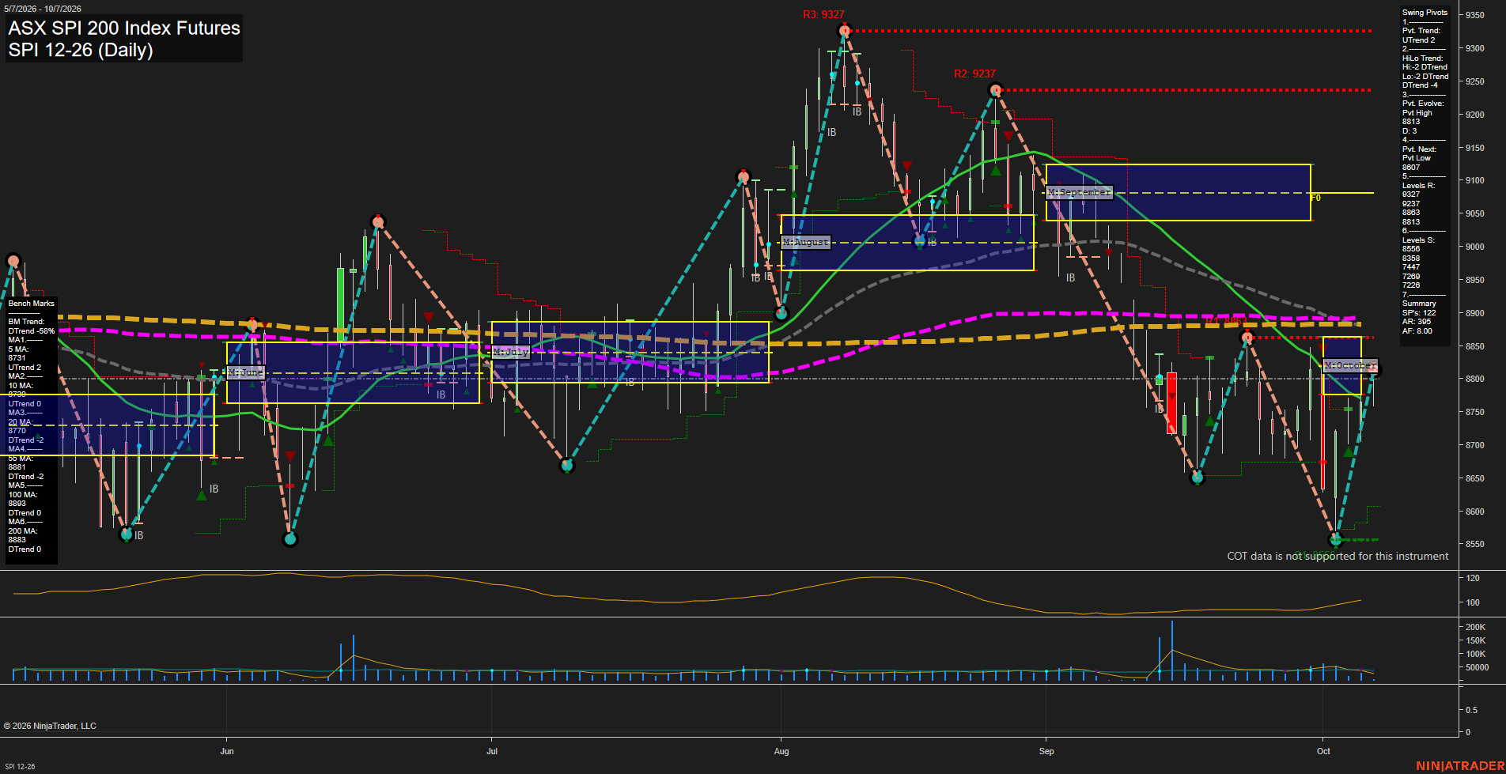Select the HiLo Trend: label in Swing Pivots

[1422, 59]
